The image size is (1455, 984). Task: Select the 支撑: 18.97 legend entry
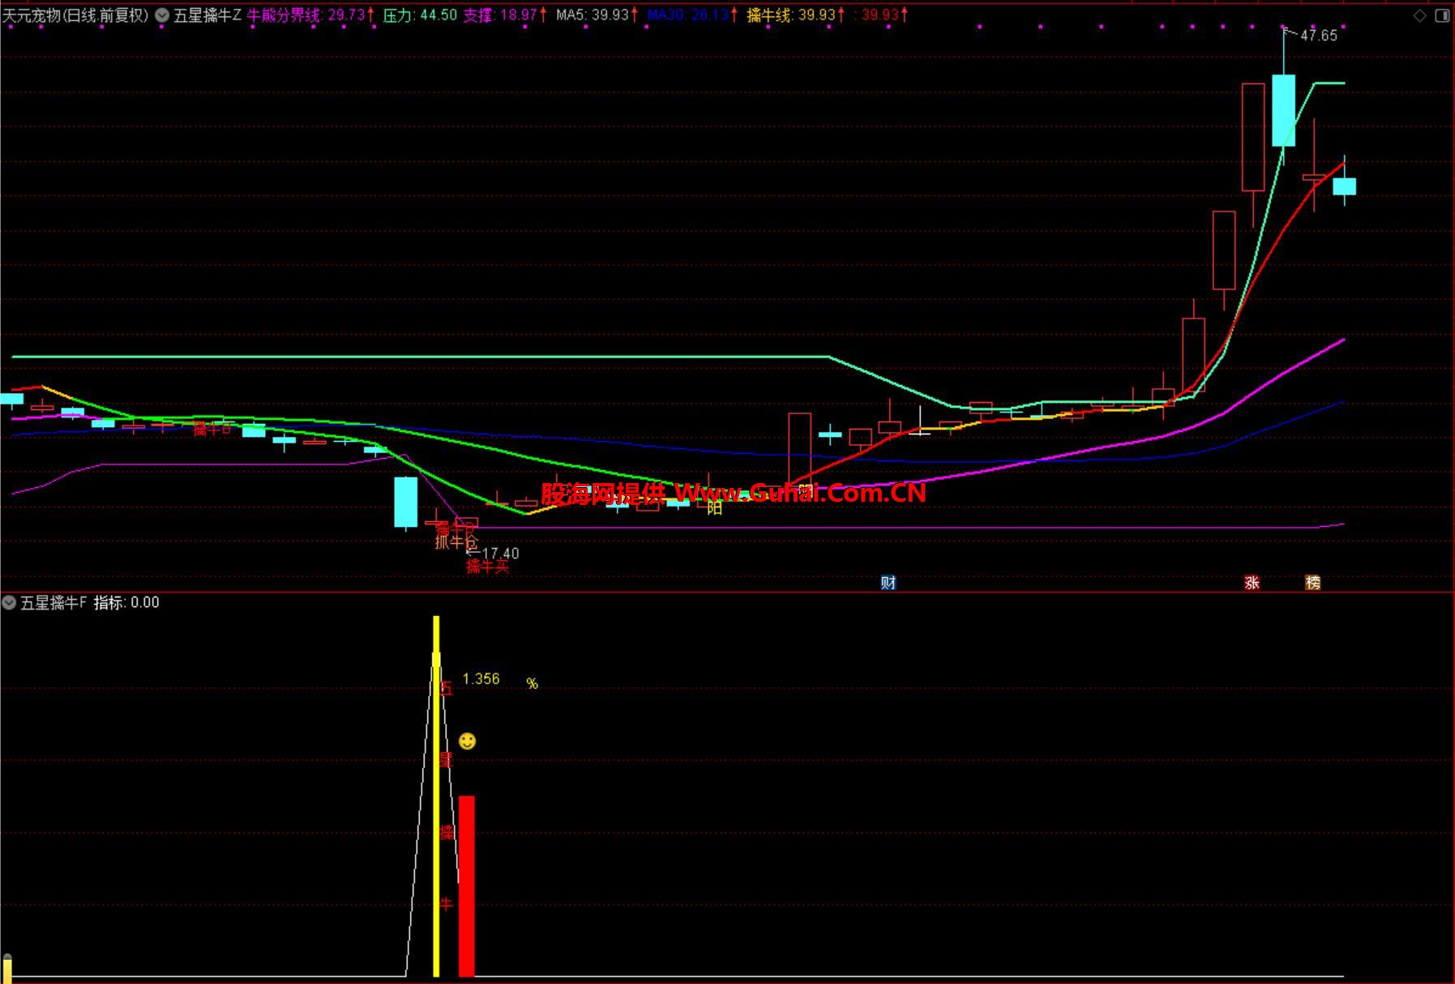click(x=505, y=15)
